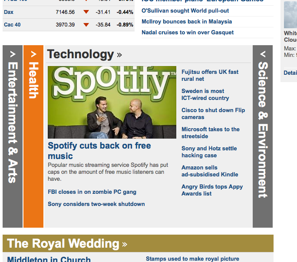This screenshot has width=297, height=262.
Task: Open 'O'Sullivan sought World pull-out' story
Action: click(x=185, y=10)
